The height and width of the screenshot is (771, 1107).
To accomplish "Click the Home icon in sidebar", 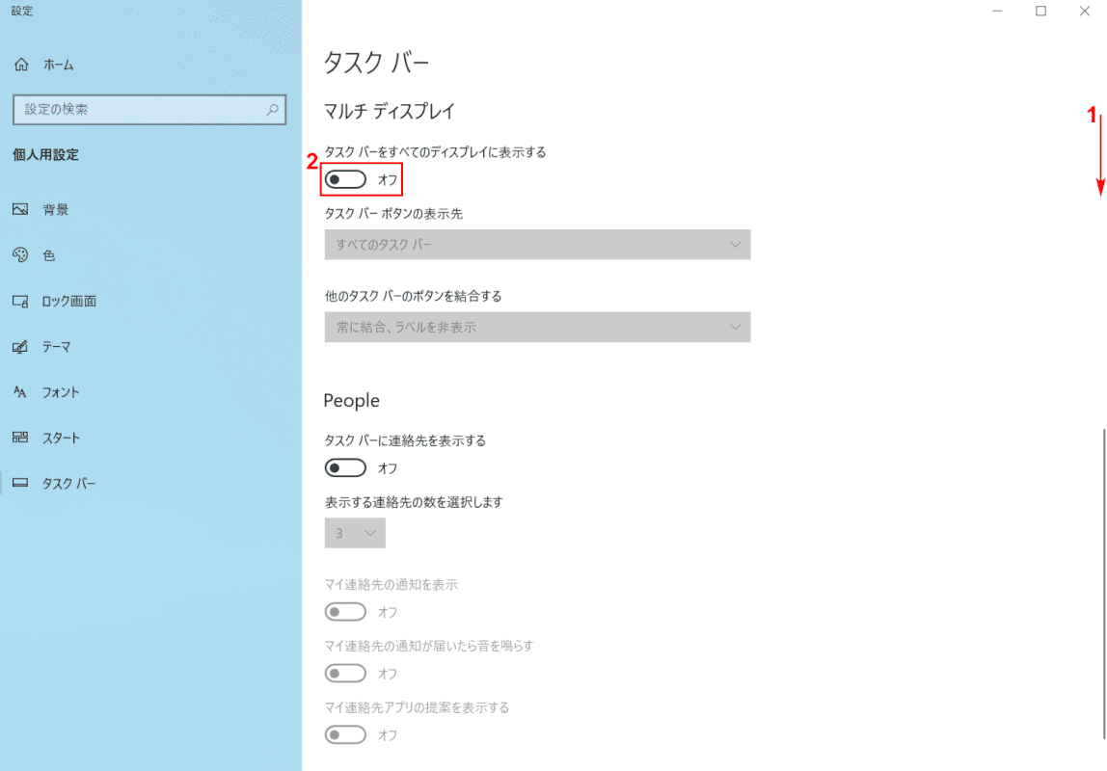I will tap(21, 65).
